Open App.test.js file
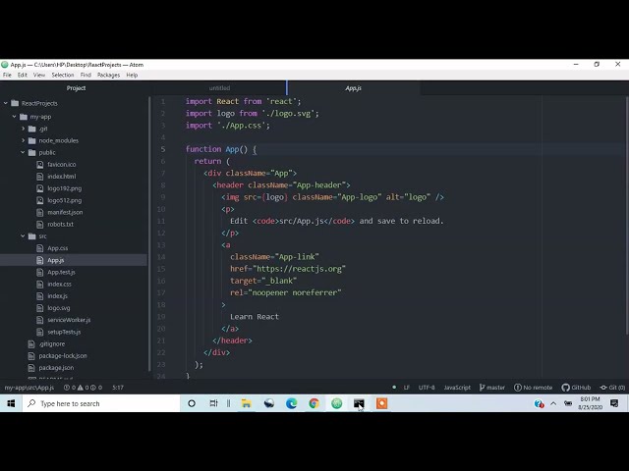 [x=61, y=273]
